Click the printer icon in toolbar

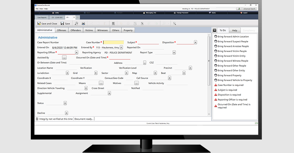[83, 24]
